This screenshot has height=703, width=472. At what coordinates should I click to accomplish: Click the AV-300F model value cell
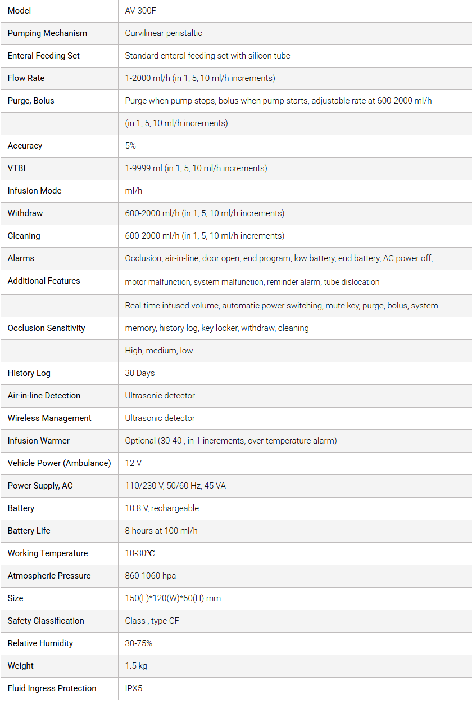tap(140, 11)
